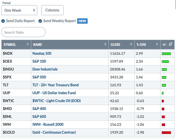Sort table by % CHG column arrows

(157, 44)
